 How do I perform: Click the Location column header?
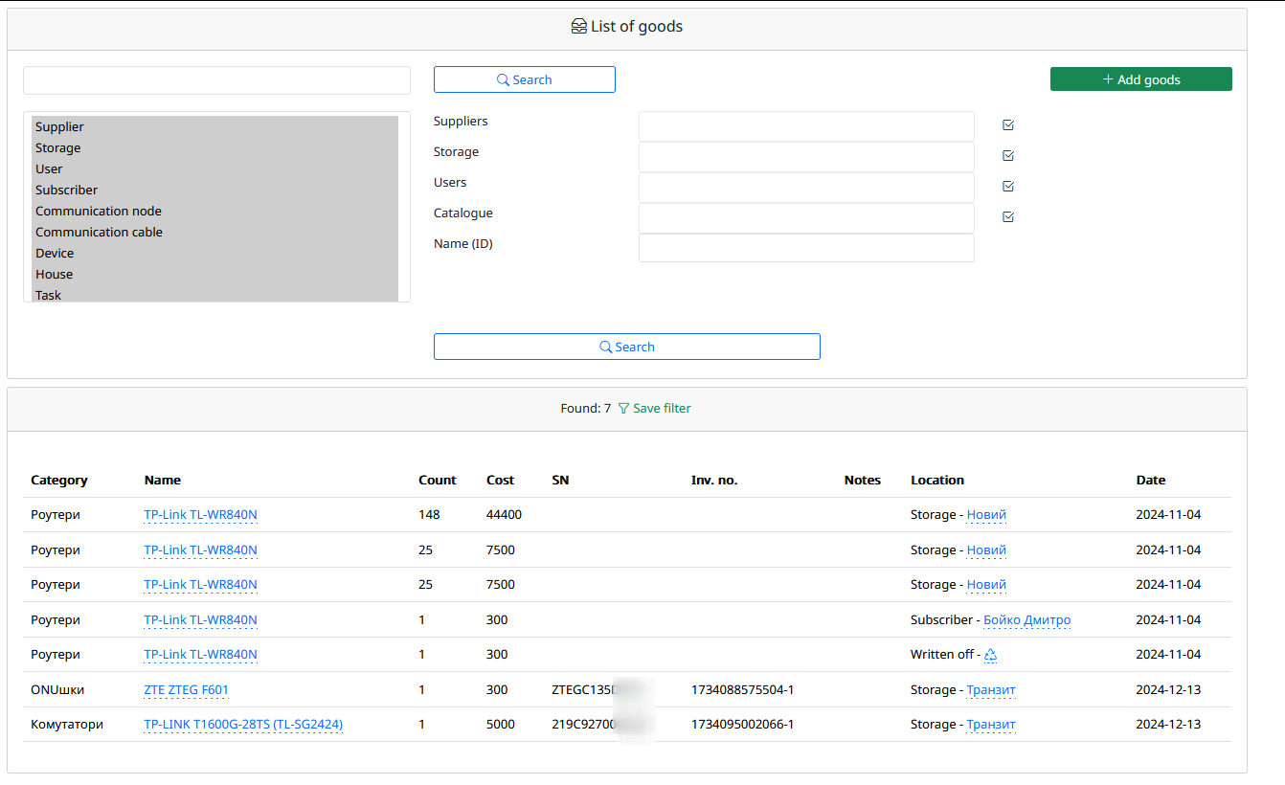937,481
